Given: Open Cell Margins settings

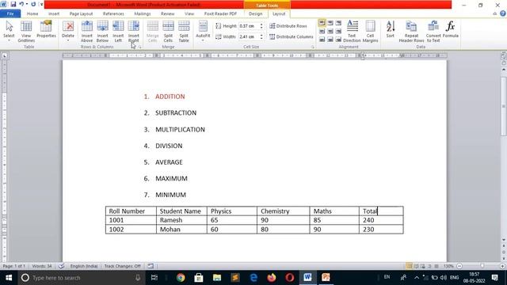Looking at the screenshot, I should click(370, 31).
